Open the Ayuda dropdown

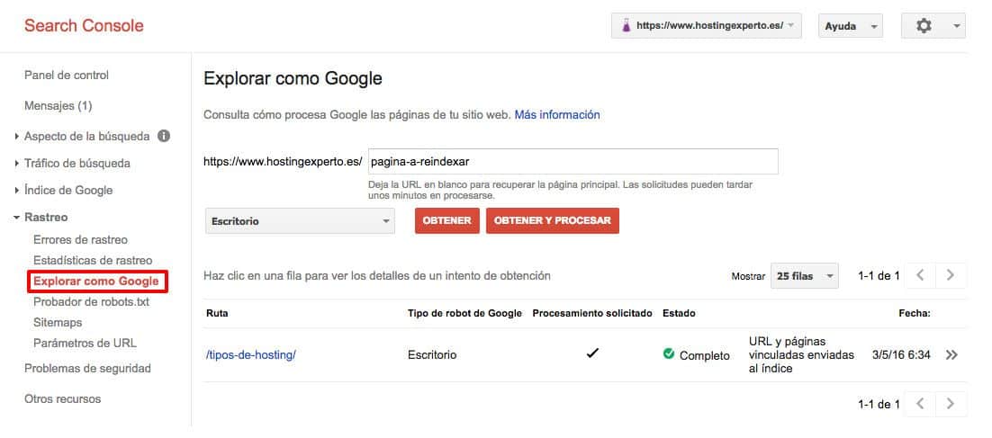coord(851,26)
